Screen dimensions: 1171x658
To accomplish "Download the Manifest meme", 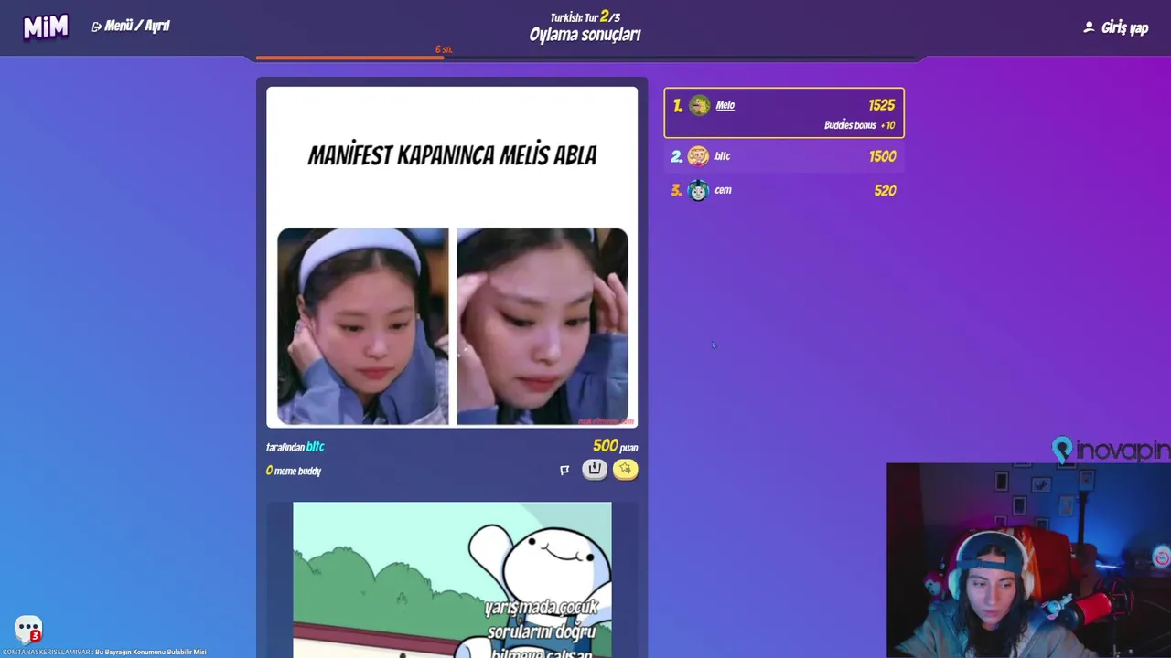I will point(595,469).
